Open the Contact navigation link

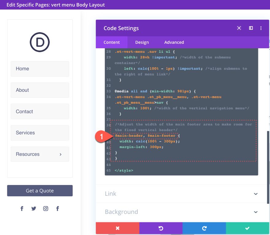coord(24,112)
